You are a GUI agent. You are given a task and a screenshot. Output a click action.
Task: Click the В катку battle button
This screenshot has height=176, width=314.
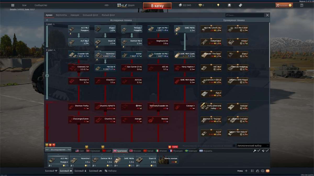[x=157, y=5]
